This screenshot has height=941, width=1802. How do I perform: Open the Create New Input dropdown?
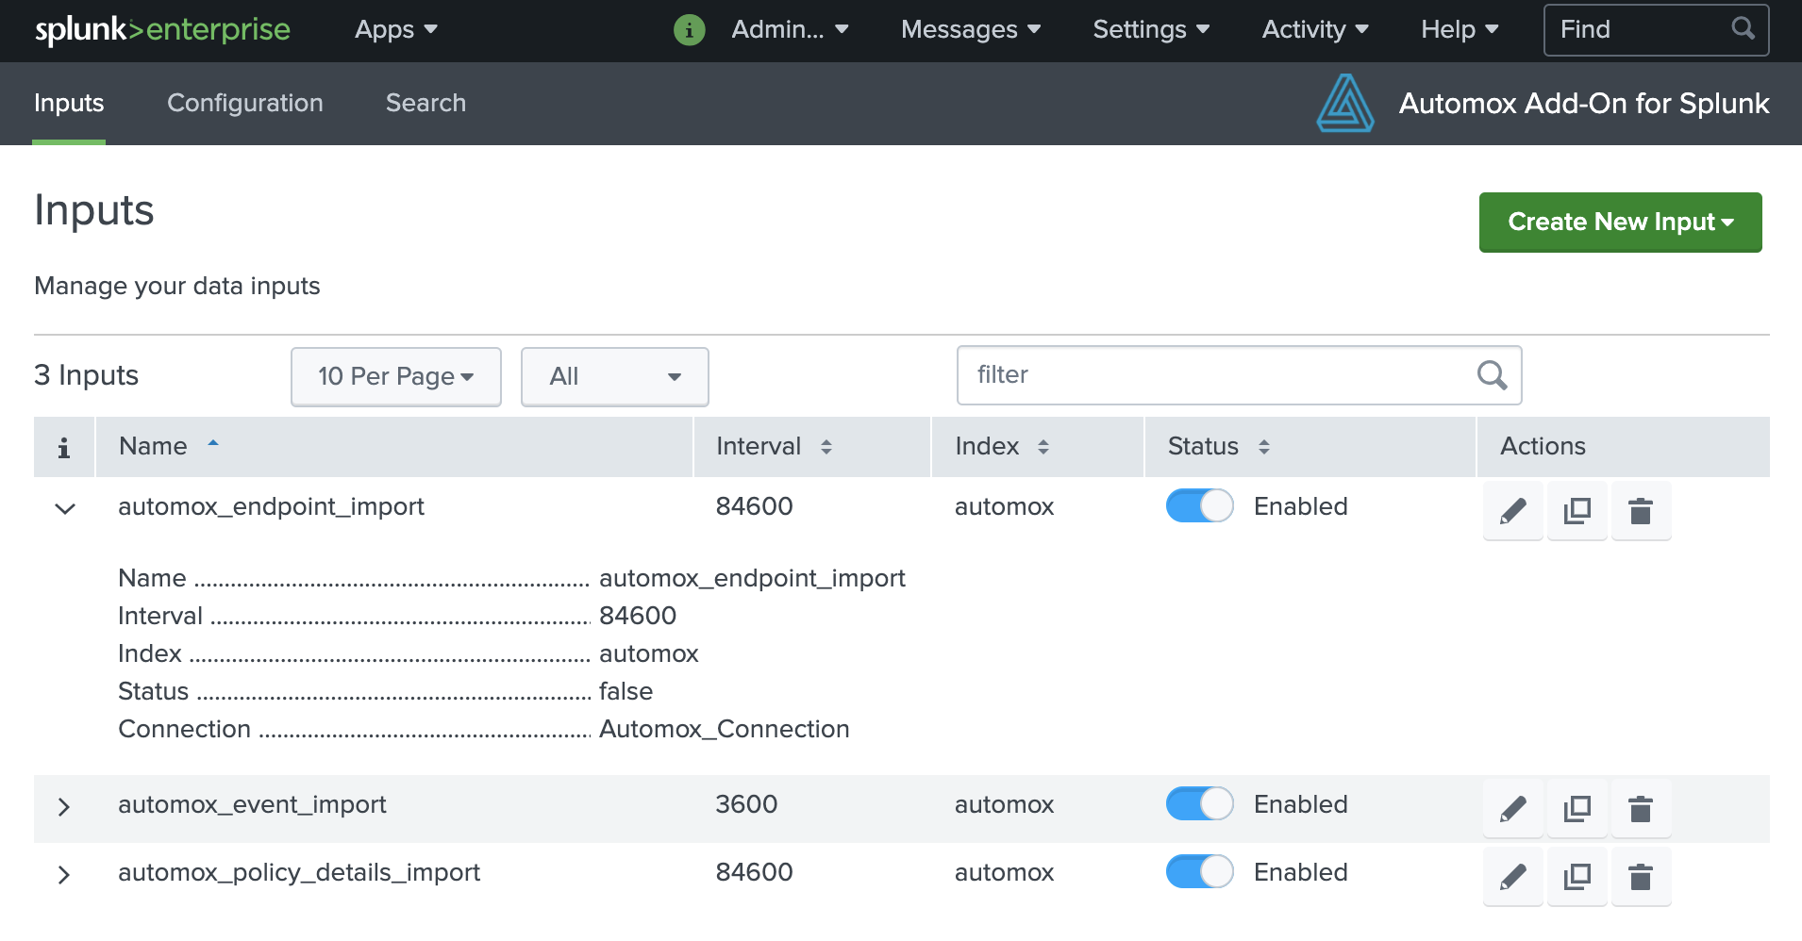(x=1620, y=222)
